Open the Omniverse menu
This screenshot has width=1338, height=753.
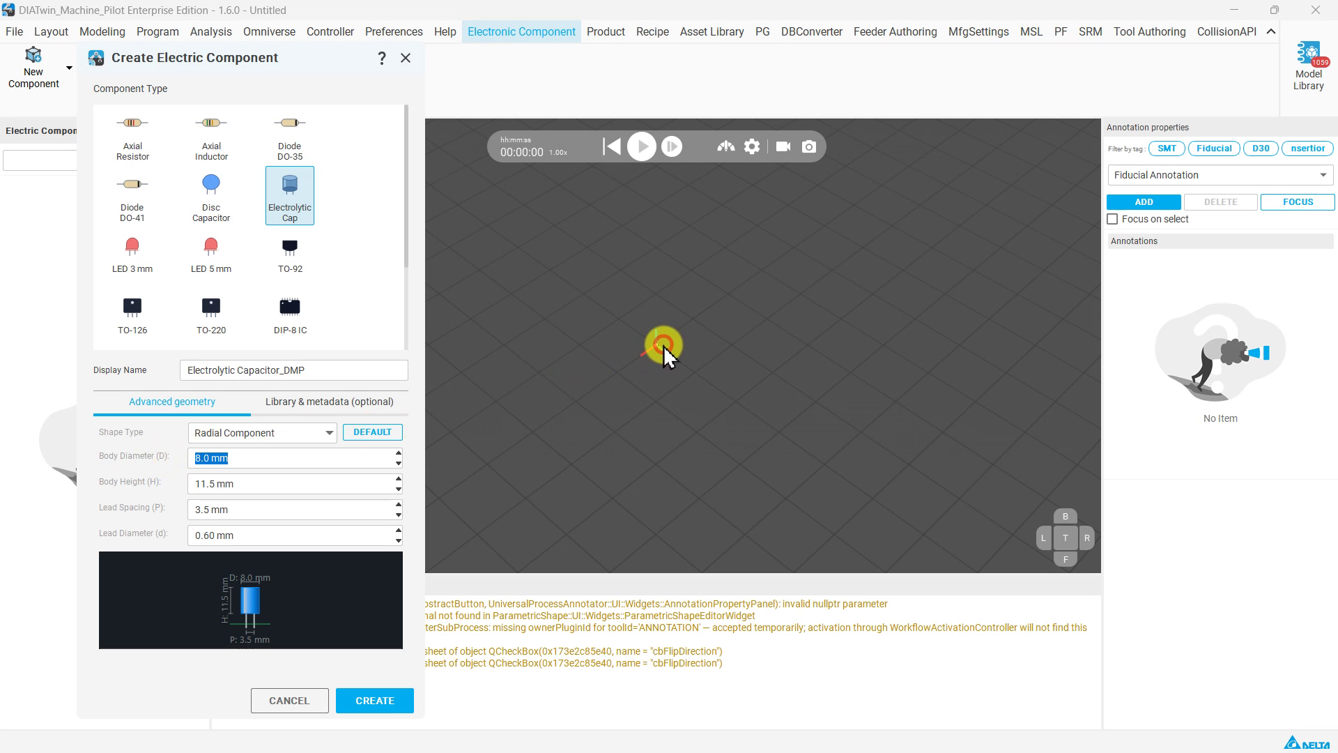point(269,31)
